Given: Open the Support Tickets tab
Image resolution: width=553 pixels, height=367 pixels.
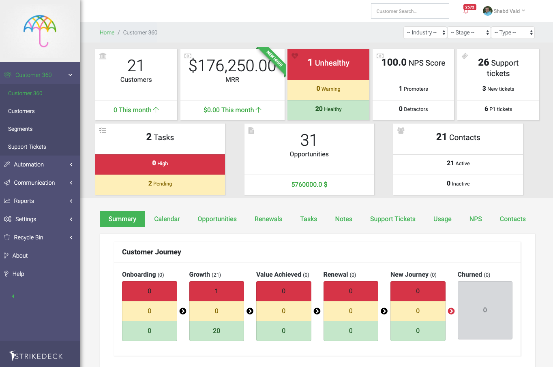Looking at the screenshot, I should [x=393, y=219].
